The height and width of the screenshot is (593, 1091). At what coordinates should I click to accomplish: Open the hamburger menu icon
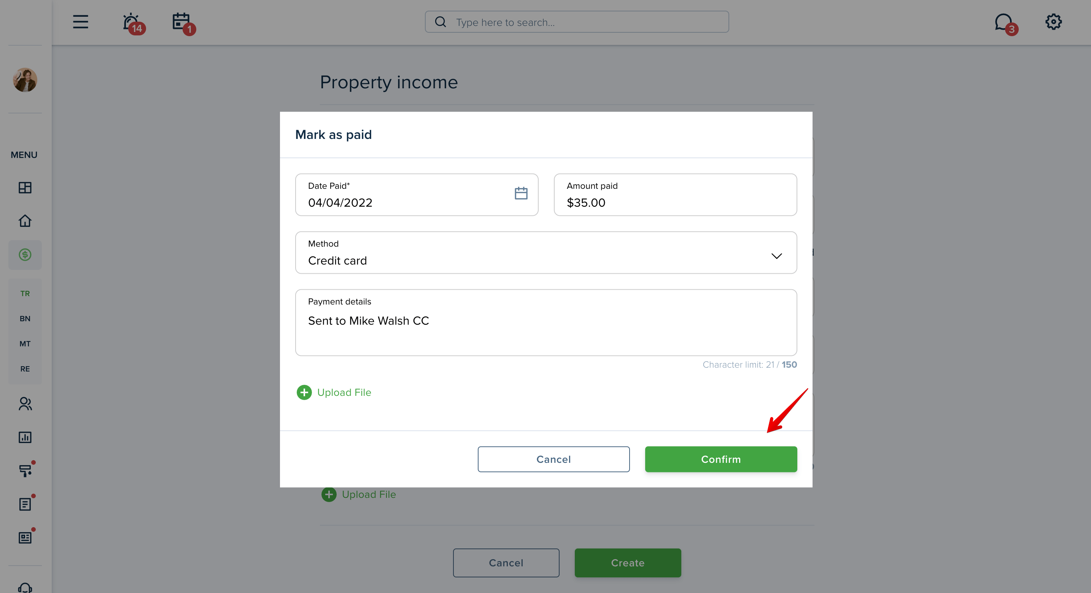tap(81, 22)
